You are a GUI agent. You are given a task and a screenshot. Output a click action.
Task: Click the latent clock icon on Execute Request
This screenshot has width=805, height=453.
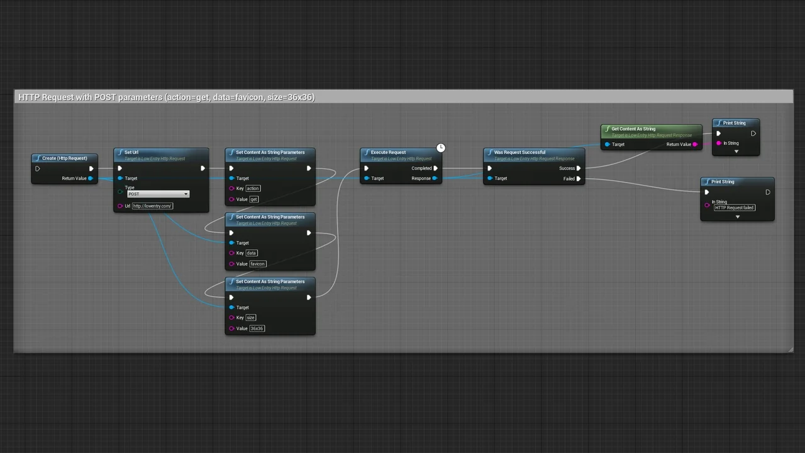[x=441, y=148]
